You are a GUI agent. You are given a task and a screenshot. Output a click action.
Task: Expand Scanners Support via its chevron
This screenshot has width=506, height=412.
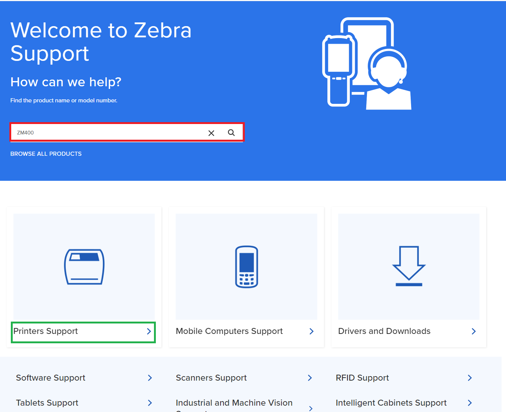click(310, 378)
